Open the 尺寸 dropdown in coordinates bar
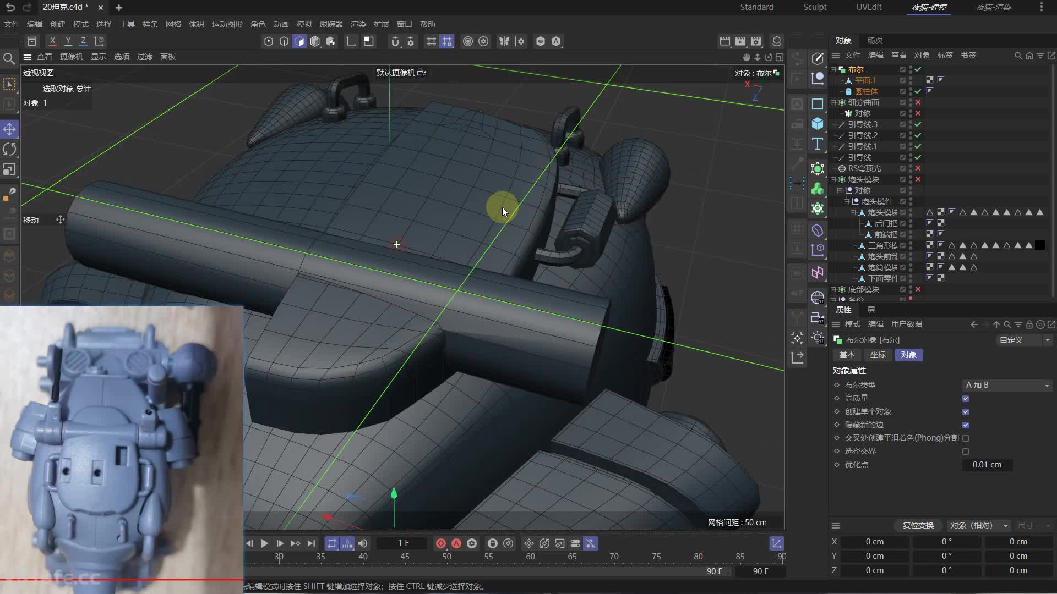The image size is (1057, 594). (x=1034, y=525)
